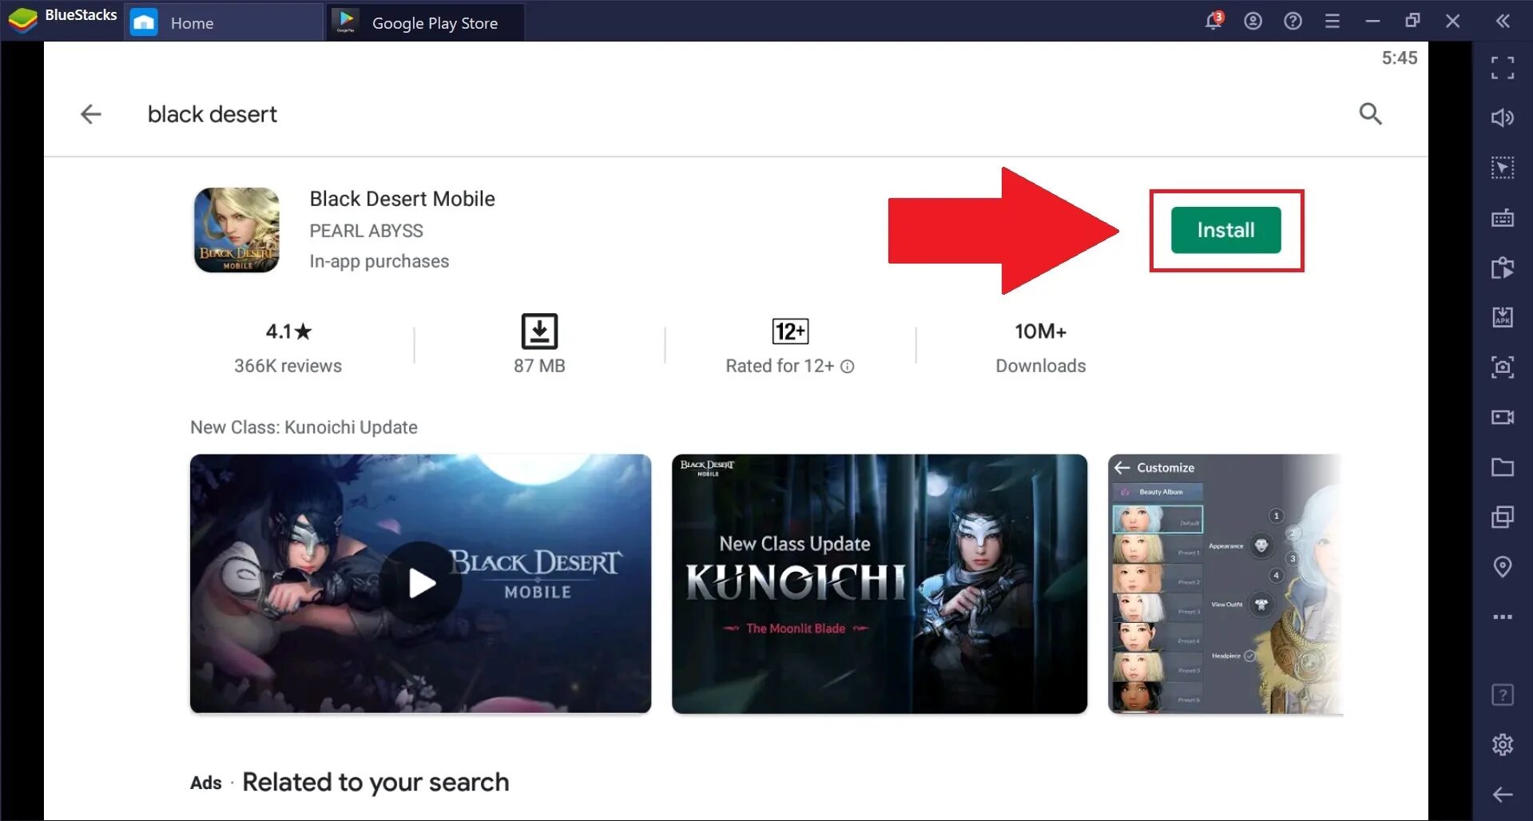Open BlueStacks notifications bell
Screen dimensions: 1533x821
pyautogui.click(x=1213, y=21)
